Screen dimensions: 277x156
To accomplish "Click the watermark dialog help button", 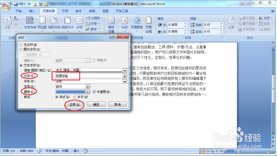I will [113, 36].
